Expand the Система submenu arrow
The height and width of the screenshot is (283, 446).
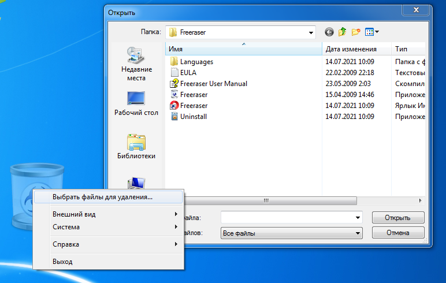(x=176, y=226)
